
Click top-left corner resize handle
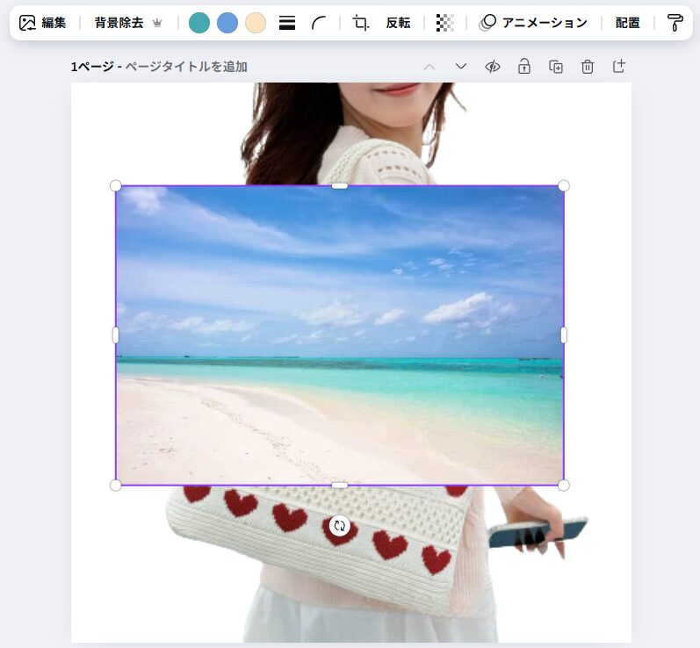pyautogui.click(x=116, y=185)
